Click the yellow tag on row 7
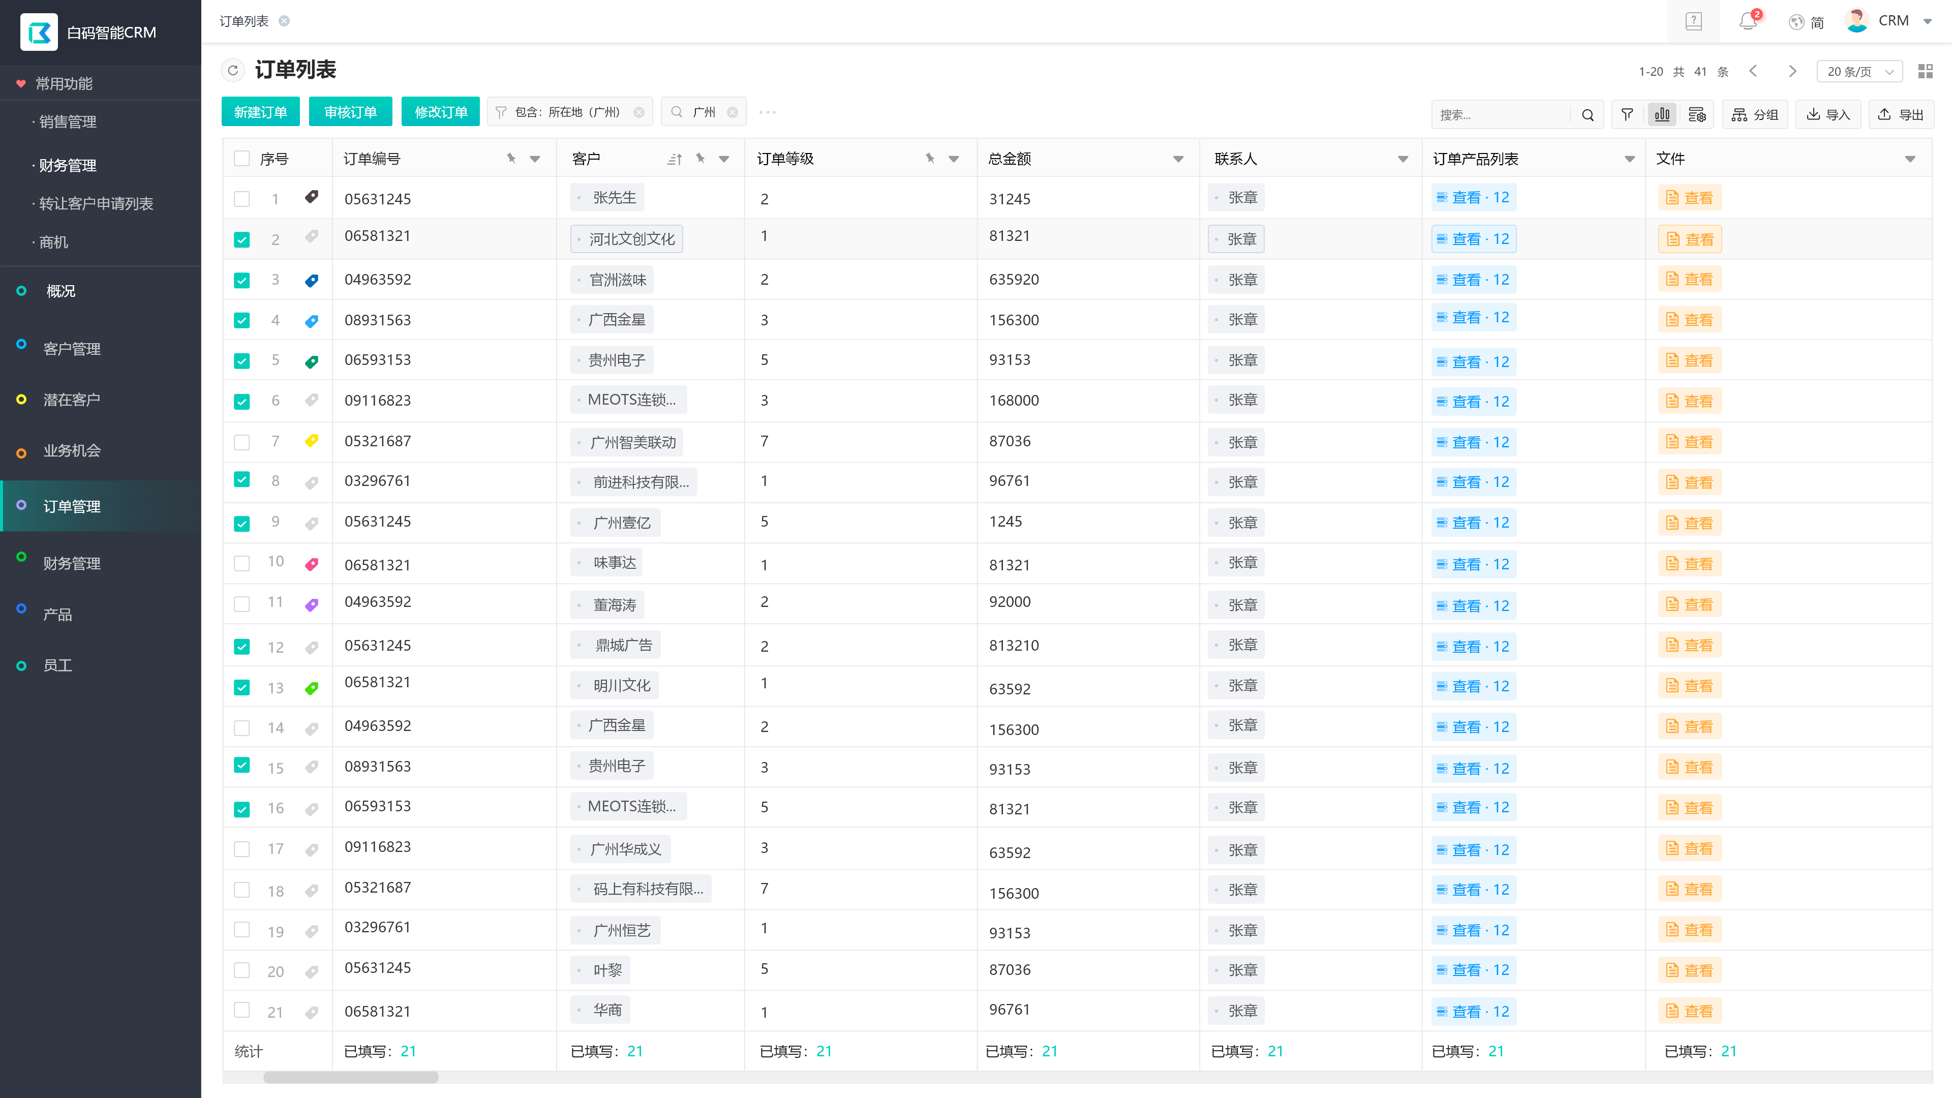This screenshot has width=1952, height=1098. (312, 441)
